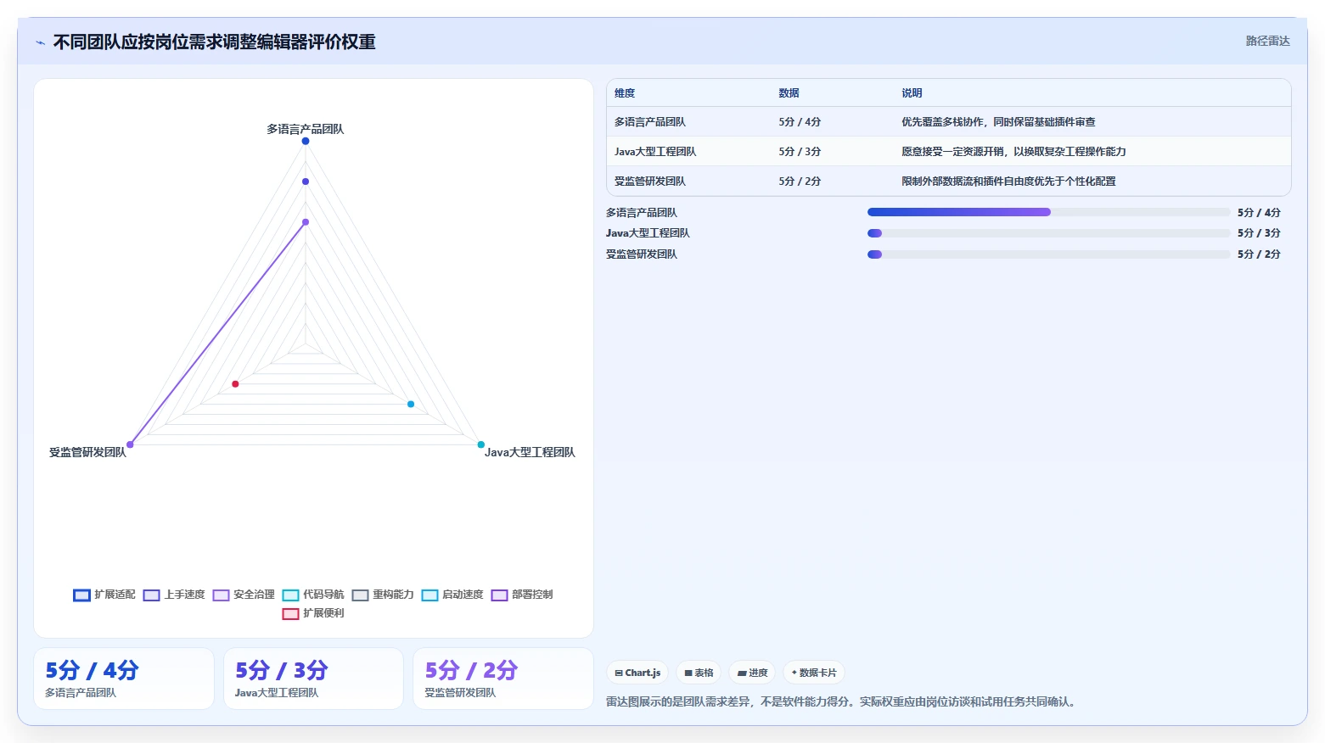Toggle the 上手速度 legend dataset
The height and width of the screenshot is (743, 1325).
[174, 595]
